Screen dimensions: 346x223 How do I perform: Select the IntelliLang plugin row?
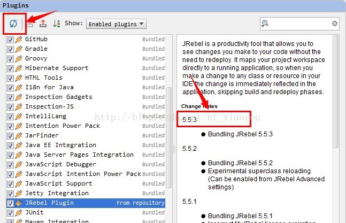pyautogui.click(x=86, y=117)
